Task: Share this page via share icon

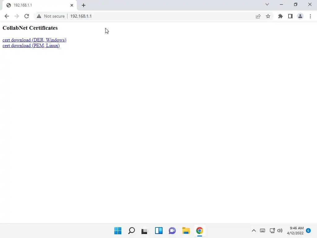Action: pos(258,16)
